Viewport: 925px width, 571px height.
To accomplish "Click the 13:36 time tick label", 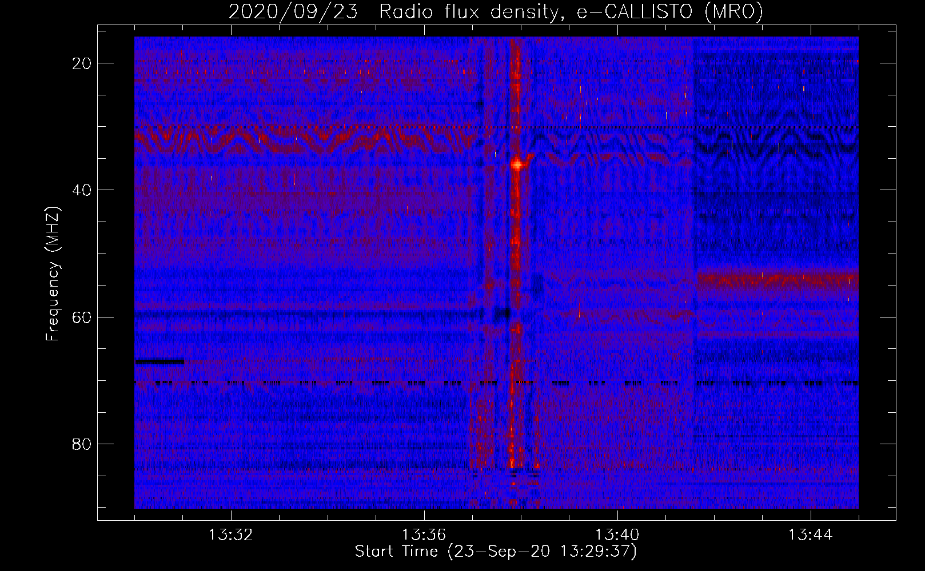I will [424, 535].
